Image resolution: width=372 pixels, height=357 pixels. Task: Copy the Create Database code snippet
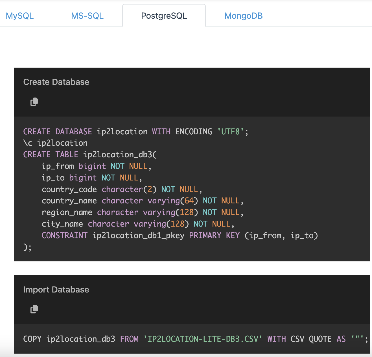pyautogui.click(x=34, y=102)
